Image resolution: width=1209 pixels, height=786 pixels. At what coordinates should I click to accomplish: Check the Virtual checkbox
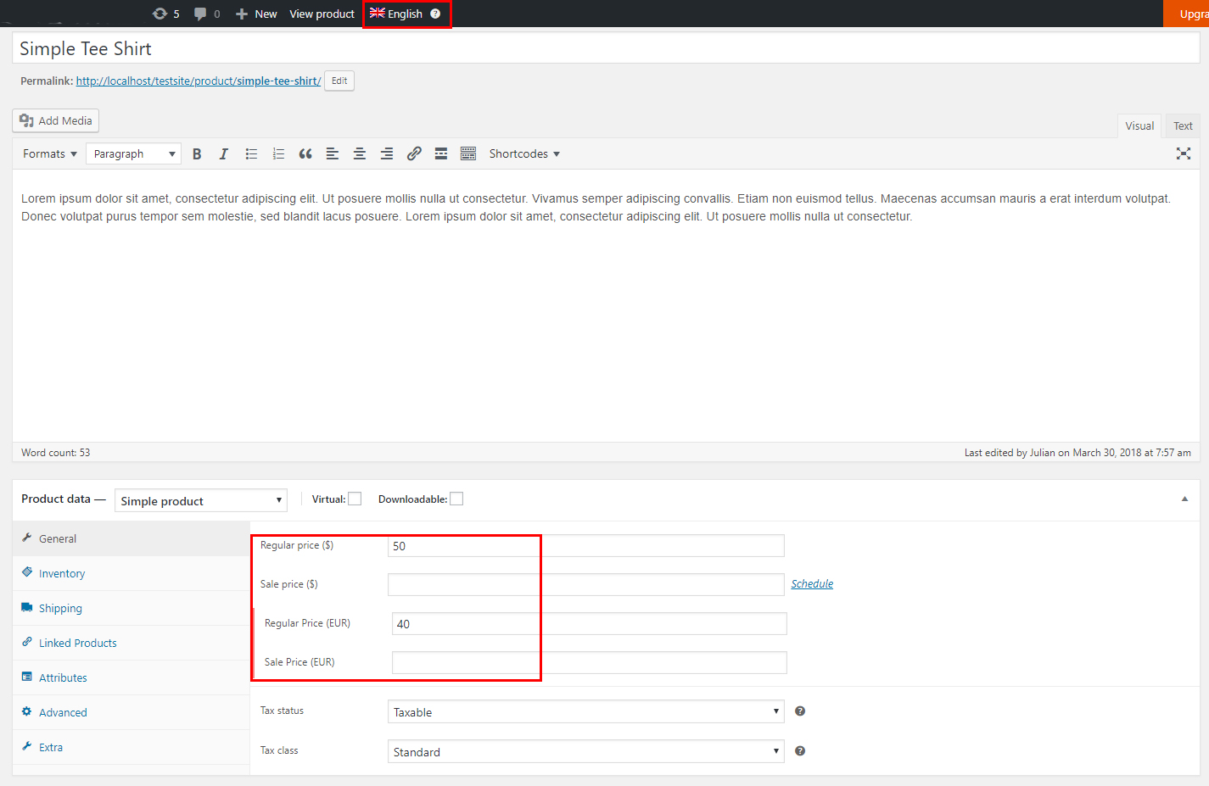pos(355,499)
